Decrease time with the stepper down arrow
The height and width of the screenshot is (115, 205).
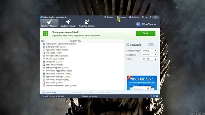[x=156, y=60]
